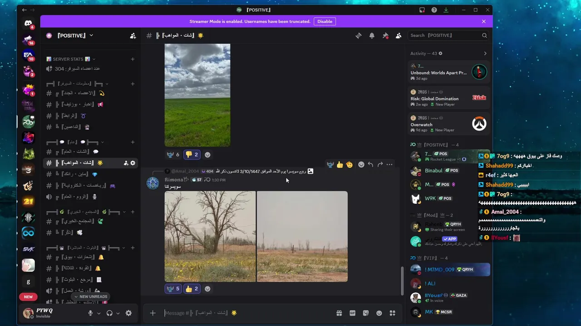The width and height of the screenshot is (581, 326).
Task: Jump to NEW UNREADS
Action: 90,297
